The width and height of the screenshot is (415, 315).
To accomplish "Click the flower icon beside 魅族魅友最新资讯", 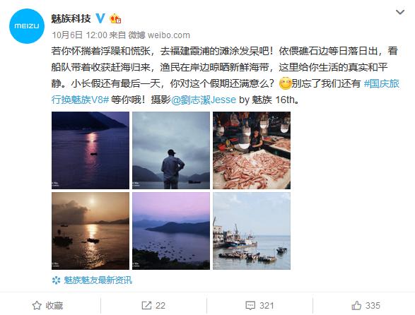I will (x=56, y=280).
